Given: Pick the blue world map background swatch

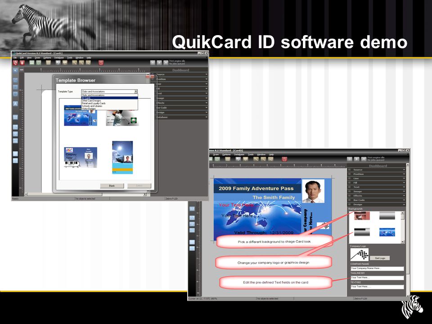Looking at the screenshot, I should point(387,232).
